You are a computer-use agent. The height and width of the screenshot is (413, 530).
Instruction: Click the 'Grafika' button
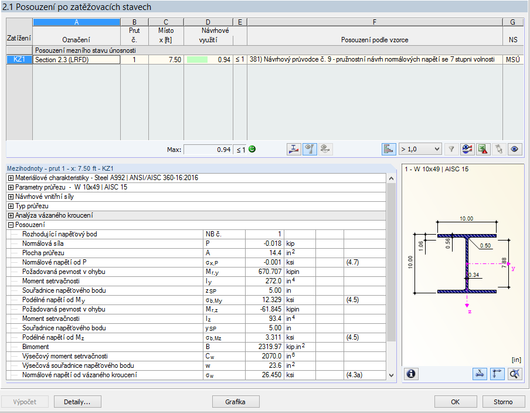point(235,402)
